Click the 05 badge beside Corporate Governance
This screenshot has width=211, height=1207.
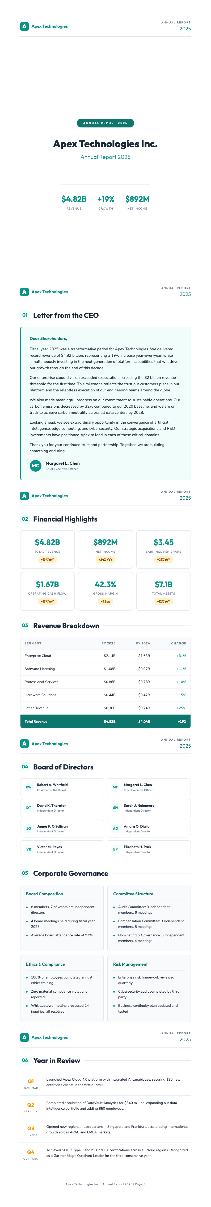coord(25,873)
